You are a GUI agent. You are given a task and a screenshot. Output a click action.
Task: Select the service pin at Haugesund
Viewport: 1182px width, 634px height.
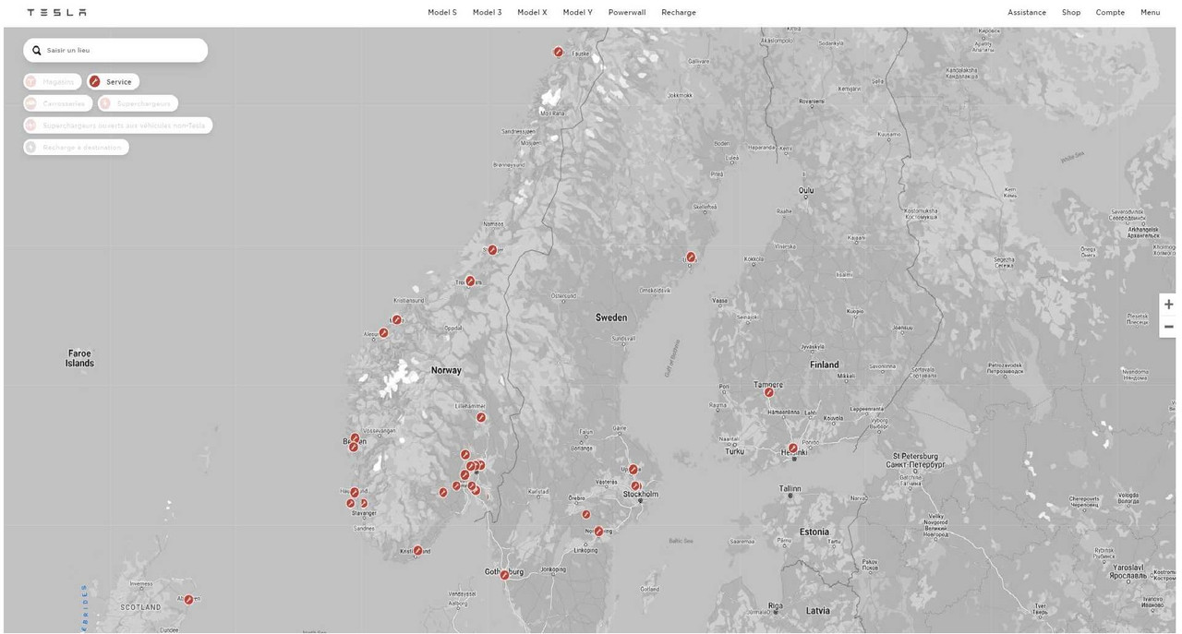pyautogui.click(x=354, y=493)
